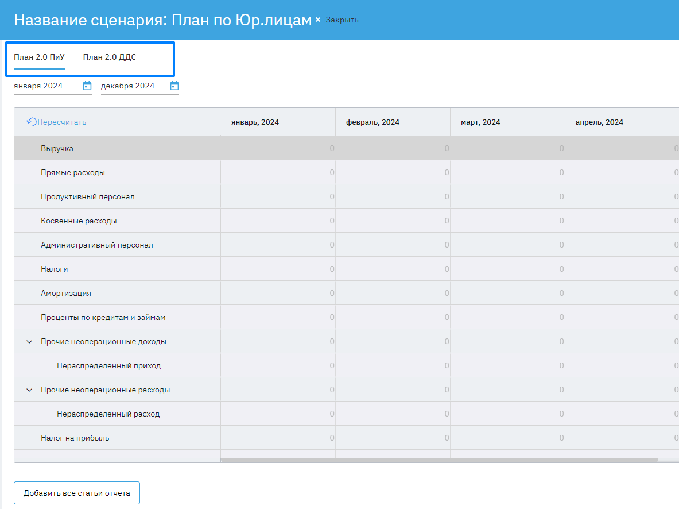Click Нераспределенный приход sub-item
679x509 pixels.
pos(108,366)
